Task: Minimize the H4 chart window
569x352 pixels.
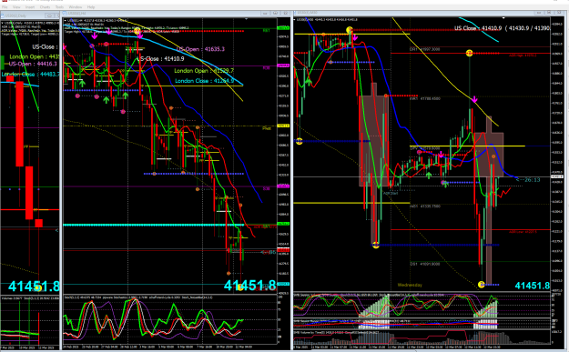Action: 265,14
